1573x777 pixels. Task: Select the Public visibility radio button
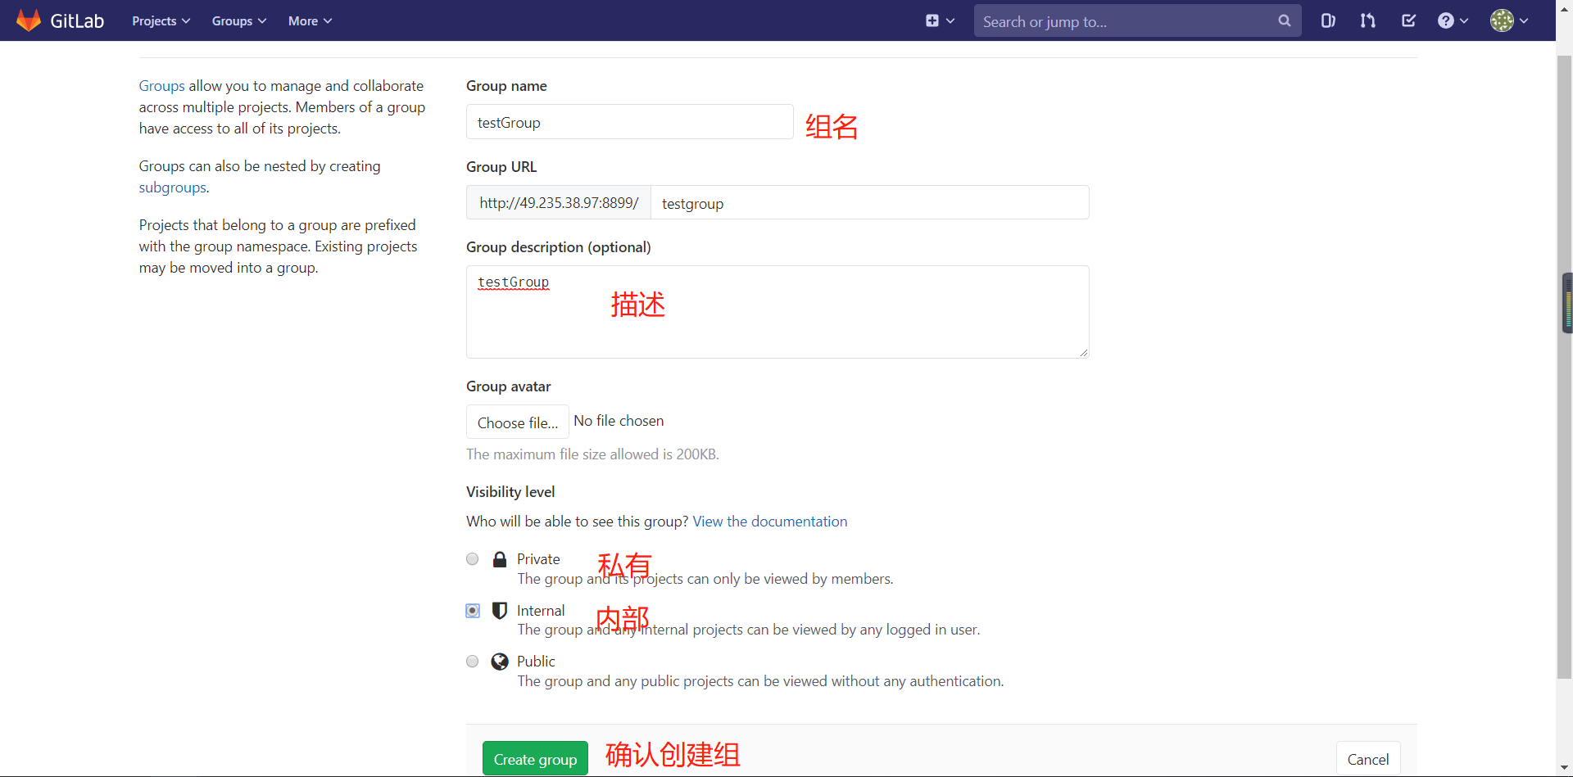(472, 661)
